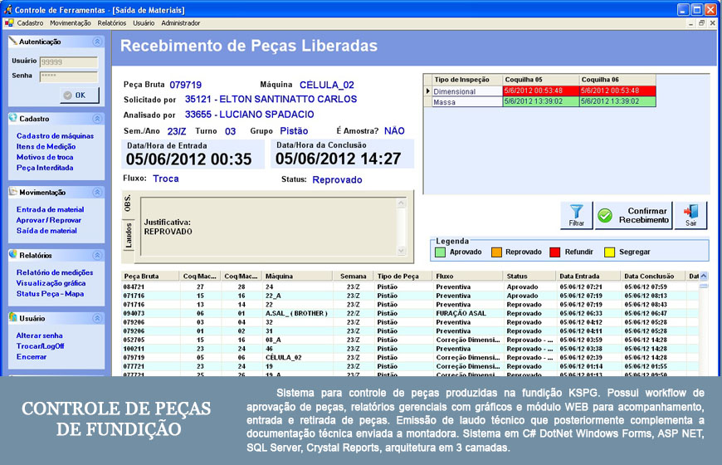Collapse the Autenticação panel
This screenshot has width=722, height=465.
pos(97,42)
